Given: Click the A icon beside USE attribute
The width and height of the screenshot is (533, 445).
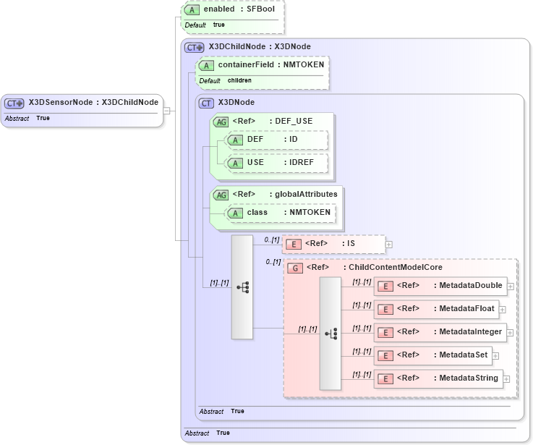Looking at the screenshot, I should [235, 164].
